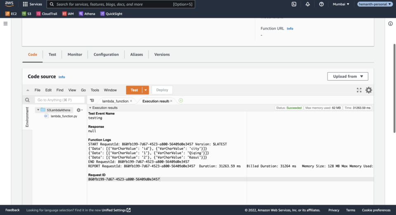396x215 pixels.
Task: Collapse the menu bar with up arrow
Action: pos(28,90)
